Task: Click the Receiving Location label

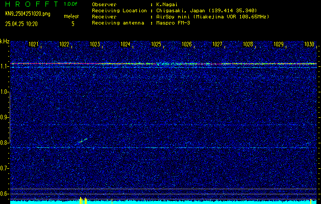Action: pyautogui.click(x=119, y=11)
